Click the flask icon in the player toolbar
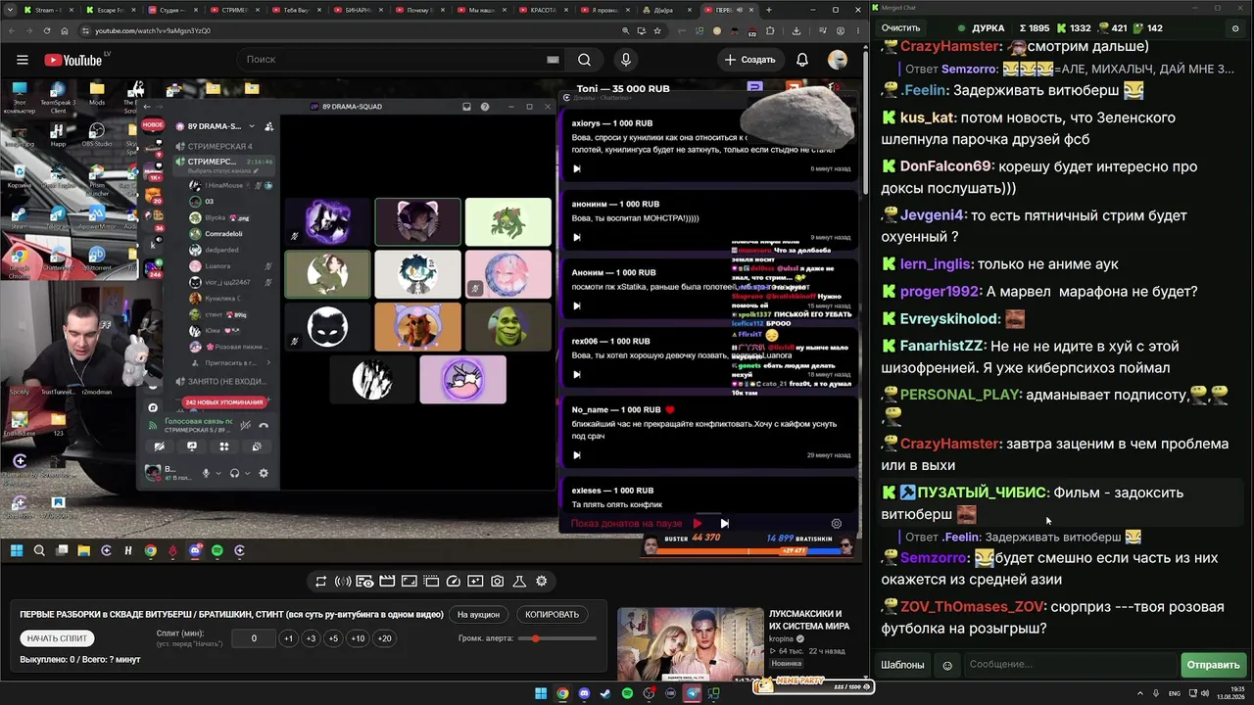The height and width of the screenshot is (705, 1254). tap(520, 582)
